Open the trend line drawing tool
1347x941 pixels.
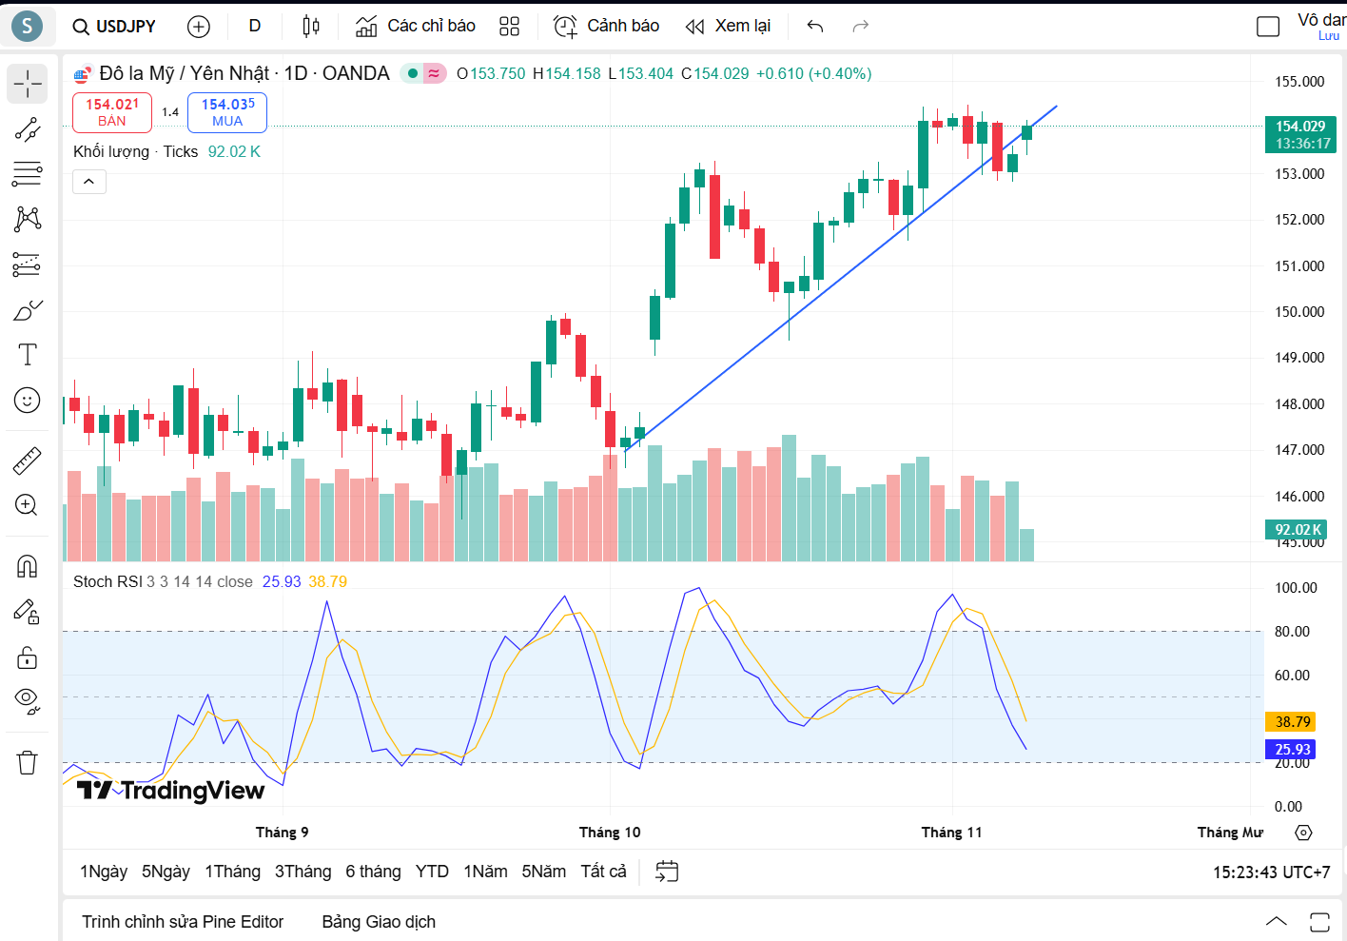coord(27,130)
